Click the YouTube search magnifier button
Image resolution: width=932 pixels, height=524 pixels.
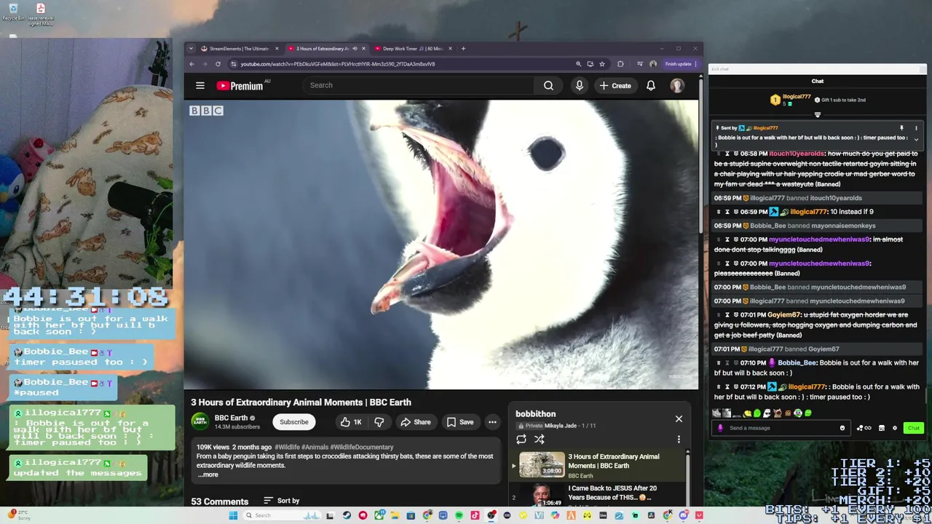tap(548, 85)
